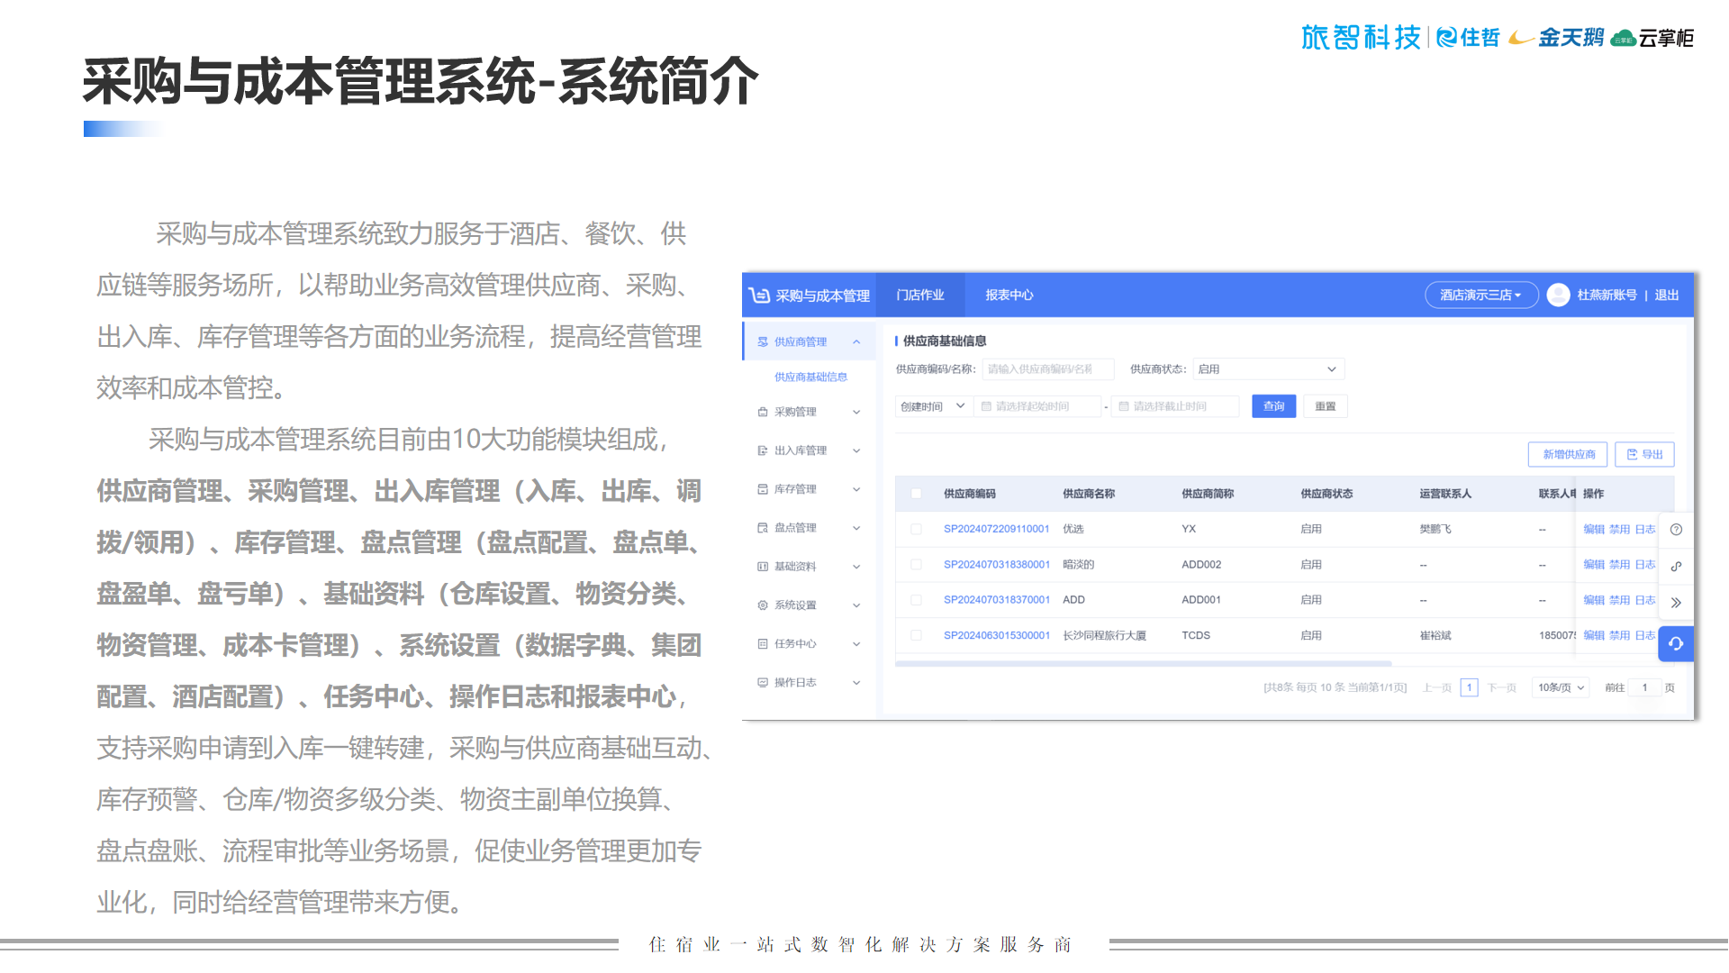The width and height of the screenshot is (1729, 973).
Task: Open the 创建时间 dropdown
Action: coord(933,406)
